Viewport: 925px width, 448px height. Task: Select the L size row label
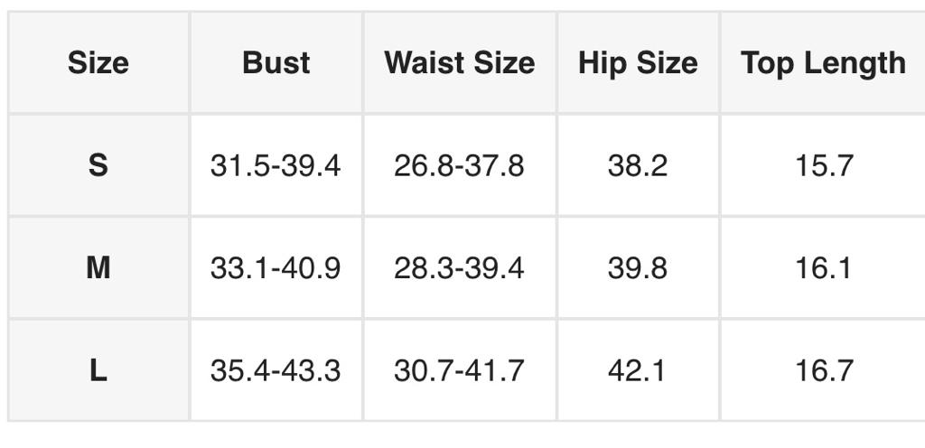click(x=98, y=370)
